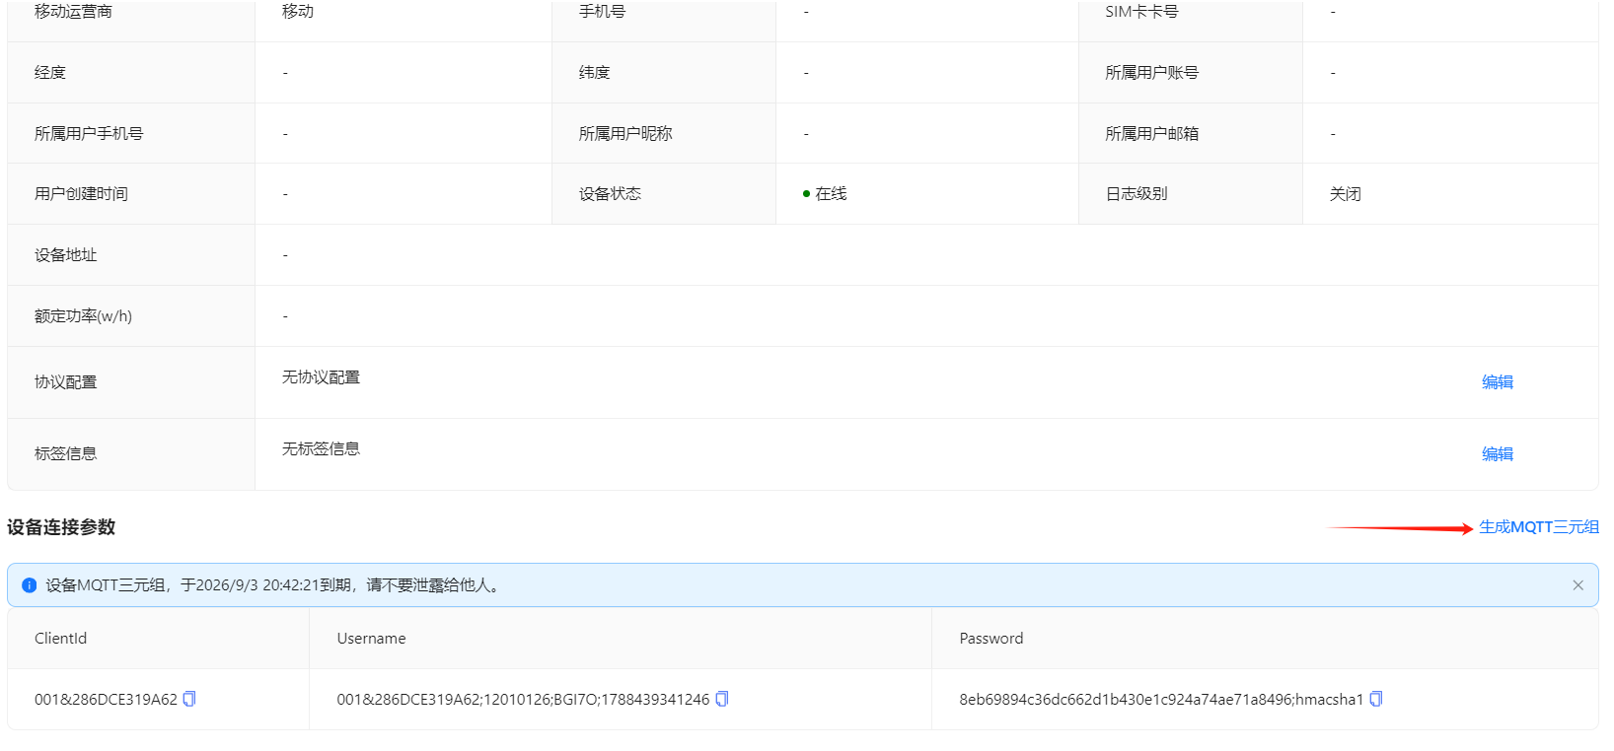1614x751 pixels.
Task: Click the Username column header
Action: [371, 639]
